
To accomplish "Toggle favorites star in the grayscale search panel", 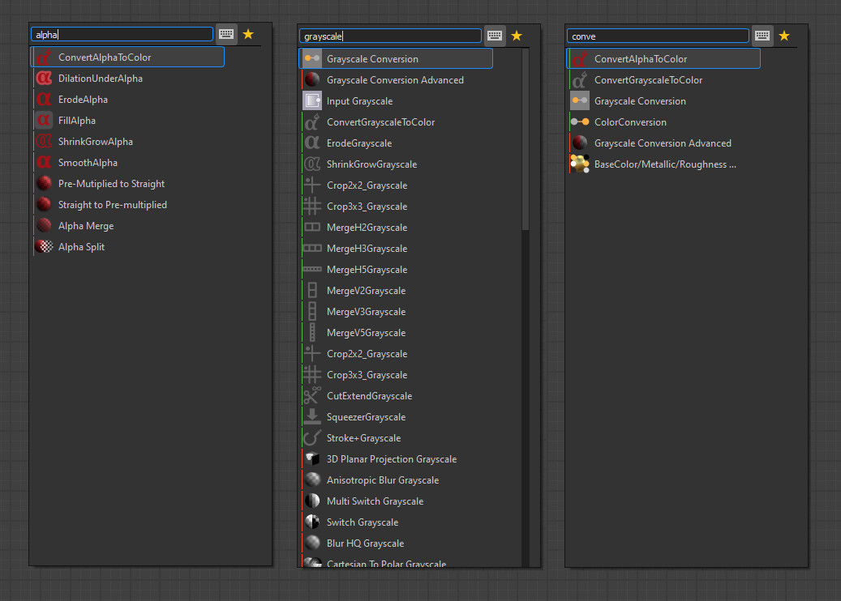I will click(517, 36).
